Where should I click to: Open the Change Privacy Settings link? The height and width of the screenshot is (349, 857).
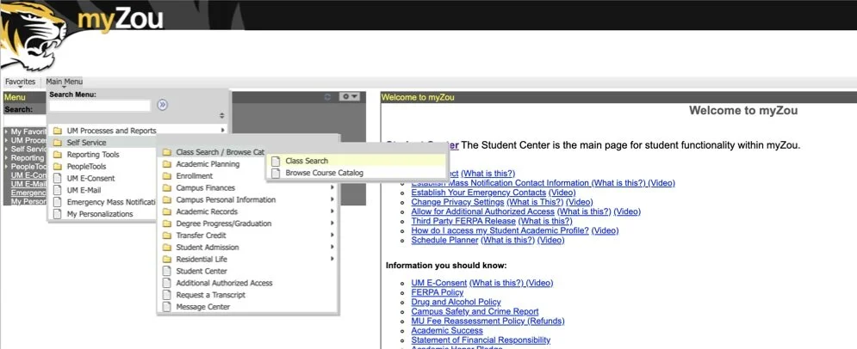(457, 202)
